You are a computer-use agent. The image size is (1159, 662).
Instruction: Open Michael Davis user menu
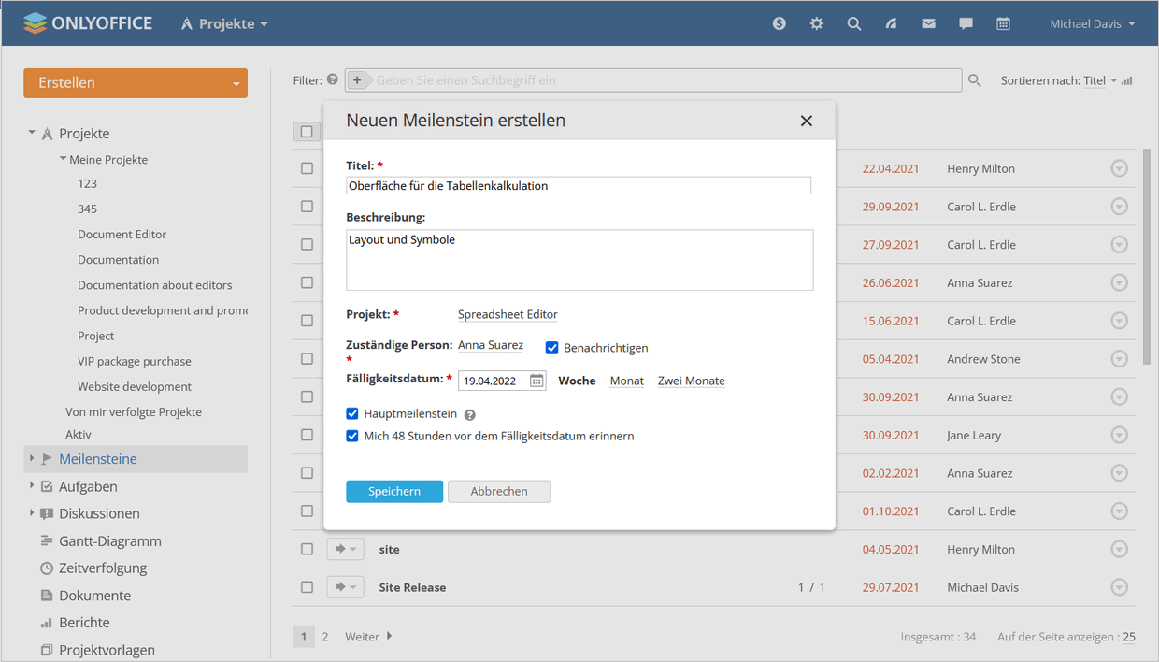(x=1092, y=23)
